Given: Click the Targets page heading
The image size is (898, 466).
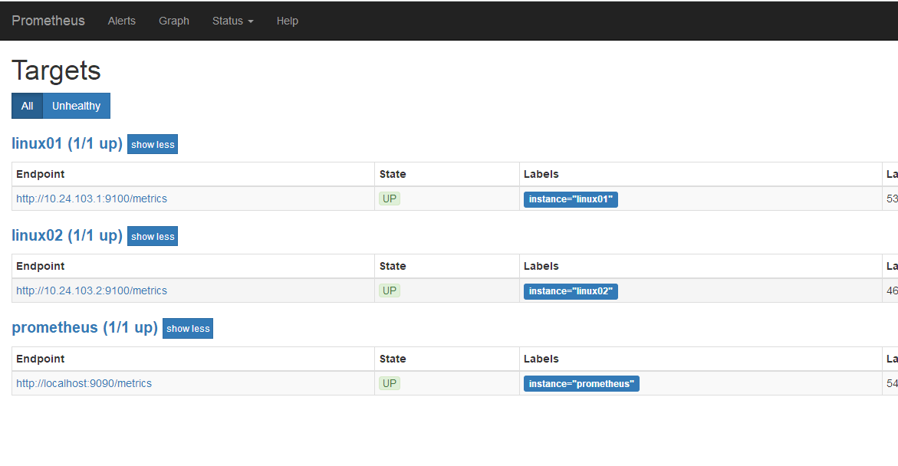Looking at the screenshot, I should click(x=56, y=71).
